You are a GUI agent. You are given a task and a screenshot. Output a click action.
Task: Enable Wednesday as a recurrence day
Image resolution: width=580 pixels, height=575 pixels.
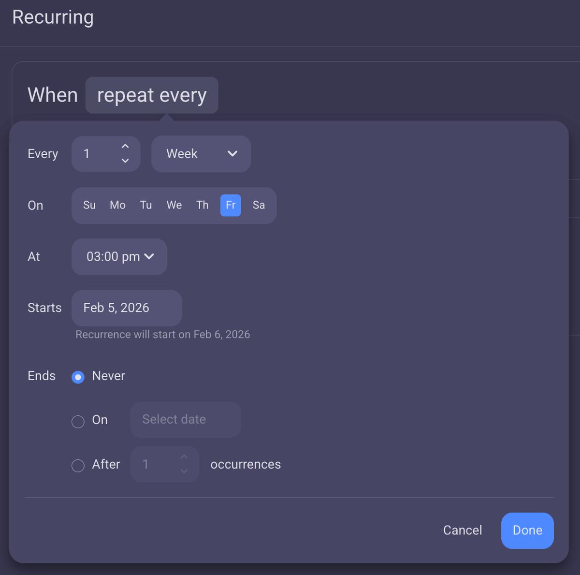(174, 205)
